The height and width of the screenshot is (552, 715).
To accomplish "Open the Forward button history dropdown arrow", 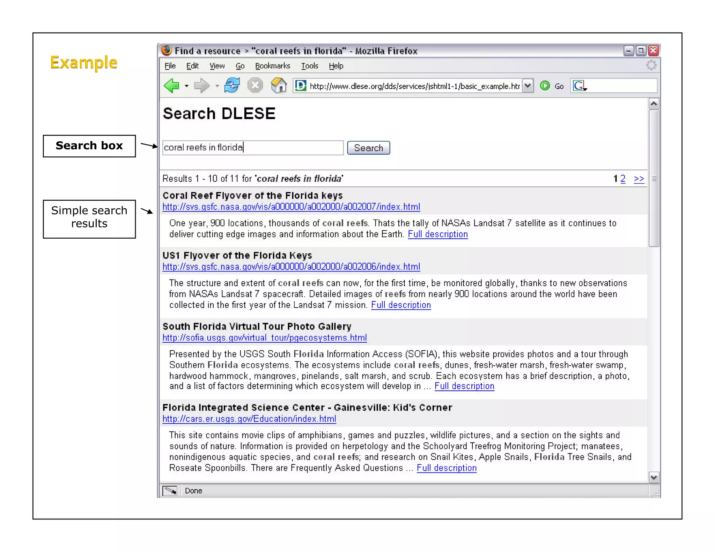I will click(x=217, y=86).
